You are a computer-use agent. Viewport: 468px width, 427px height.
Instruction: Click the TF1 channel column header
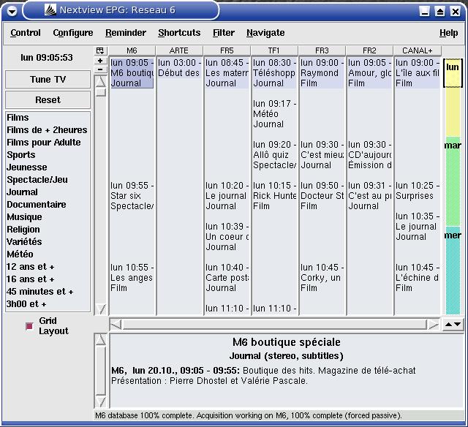click(x=274, y=50)
